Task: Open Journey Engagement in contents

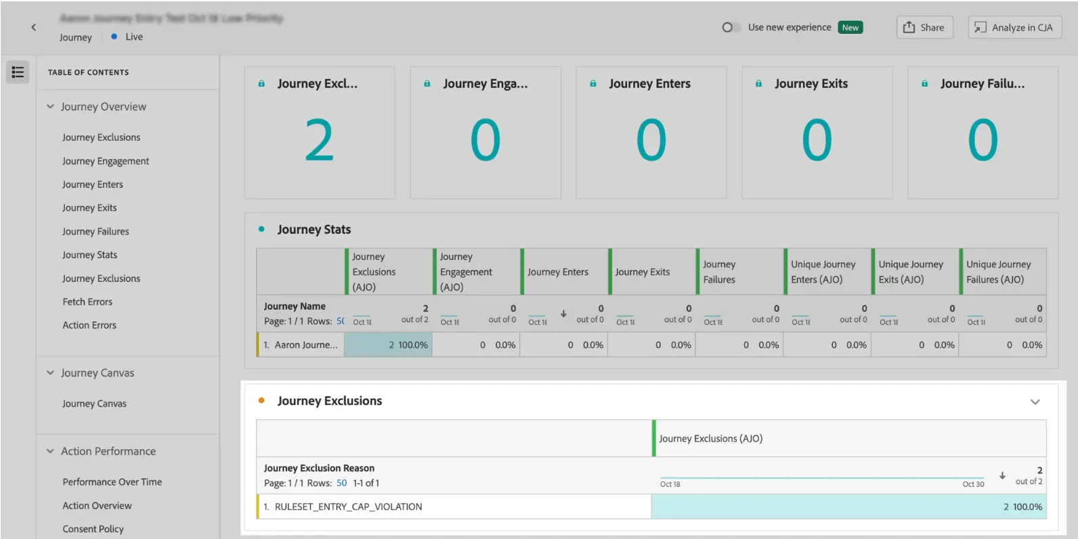Action: 106,161
